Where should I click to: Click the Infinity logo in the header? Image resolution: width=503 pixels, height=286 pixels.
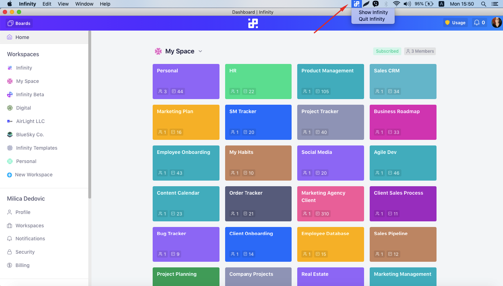pyautogui.click(x=253, y=23)
